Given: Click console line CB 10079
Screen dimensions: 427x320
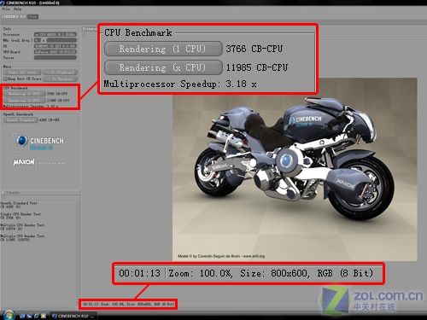Looking at the screenshot, I should click(11, 229).
